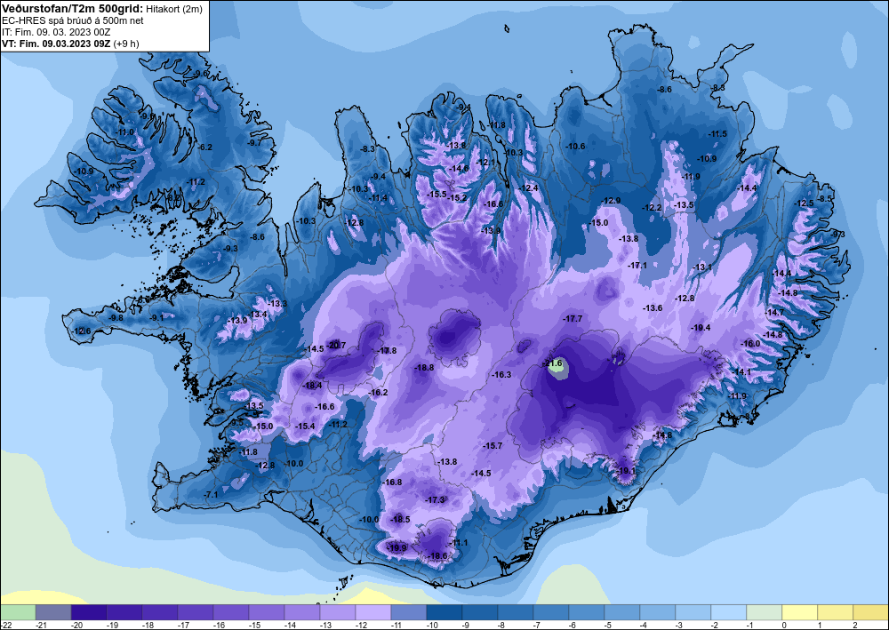This screenshot has height=630, width=889.
Task: Click the -19.9 temperature label
Action: coord(397,548)
